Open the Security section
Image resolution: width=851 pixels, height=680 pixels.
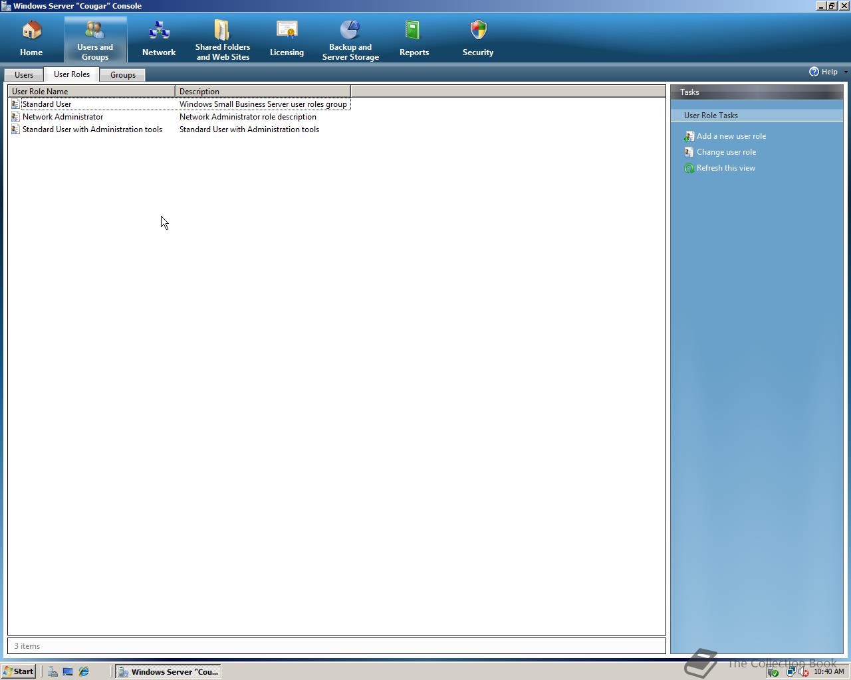click(478, 39)
